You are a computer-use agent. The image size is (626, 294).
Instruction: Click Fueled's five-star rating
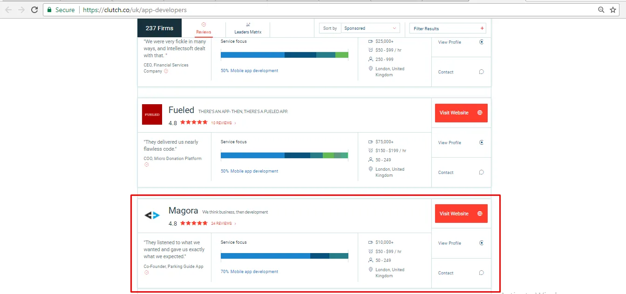(x=194, y=123)
